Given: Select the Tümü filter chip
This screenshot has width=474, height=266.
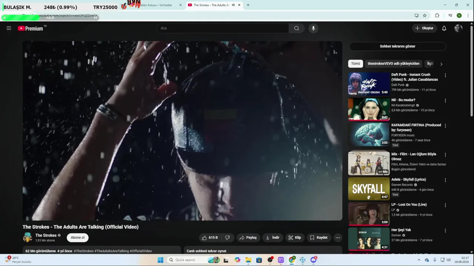Looking at the screenshot, I should pos(355,64).
